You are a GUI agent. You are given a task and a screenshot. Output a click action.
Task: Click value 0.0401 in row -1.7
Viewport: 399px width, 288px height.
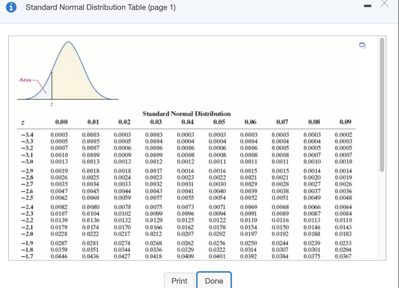(217, 256)
